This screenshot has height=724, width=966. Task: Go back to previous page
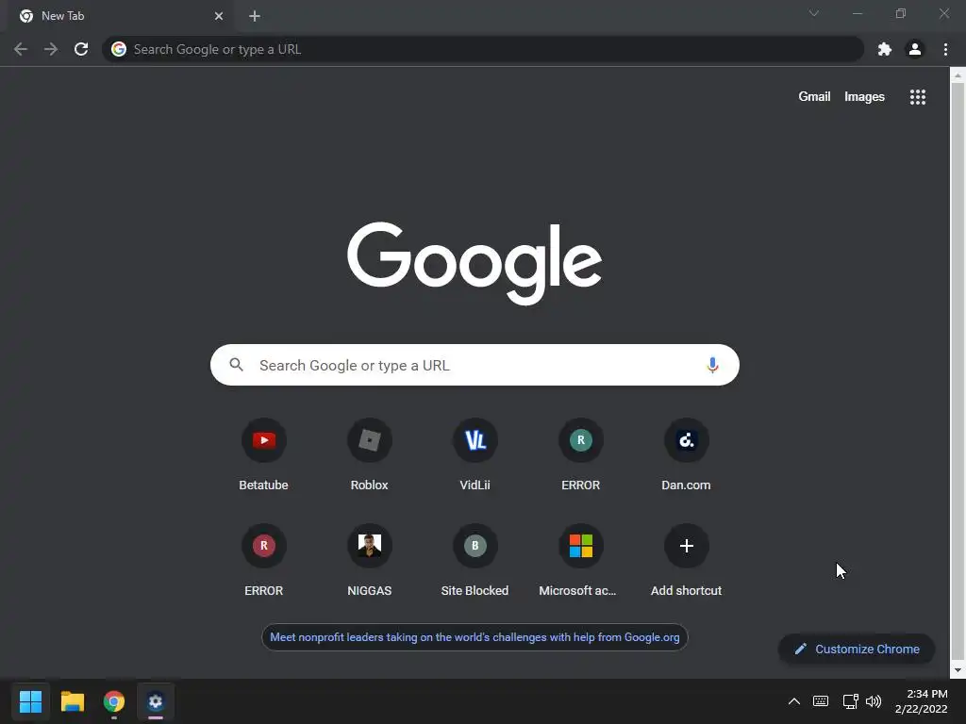21,49
